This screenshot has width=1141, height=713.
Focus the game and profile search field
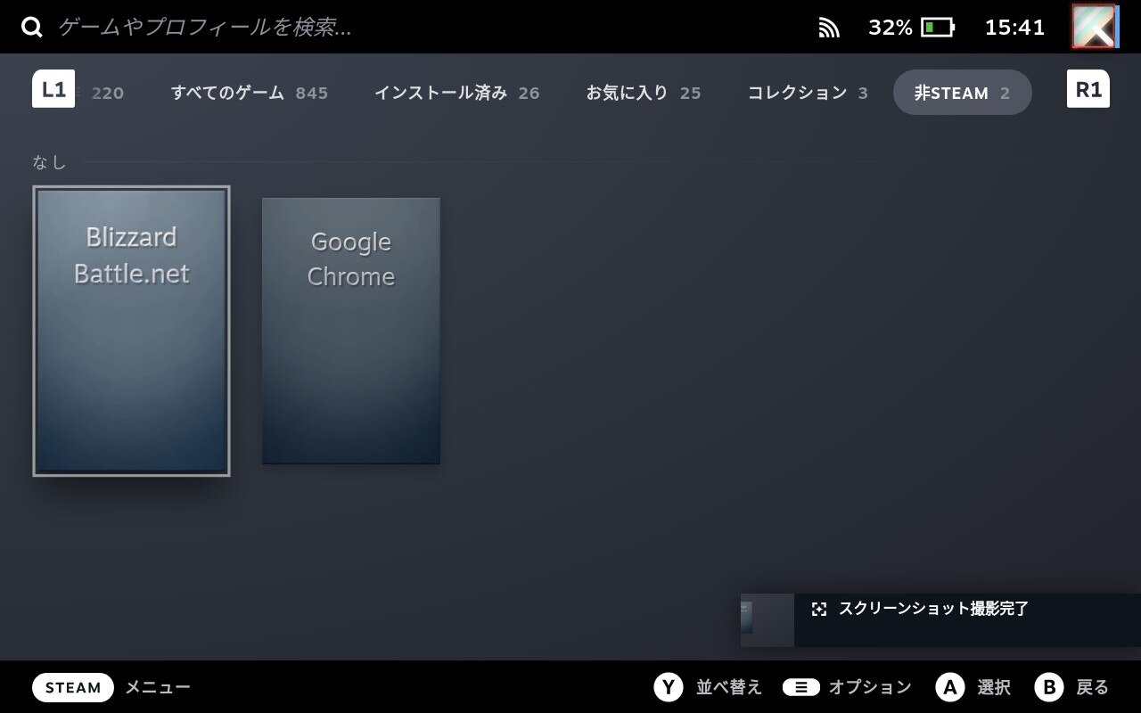[x=205, y=28]
